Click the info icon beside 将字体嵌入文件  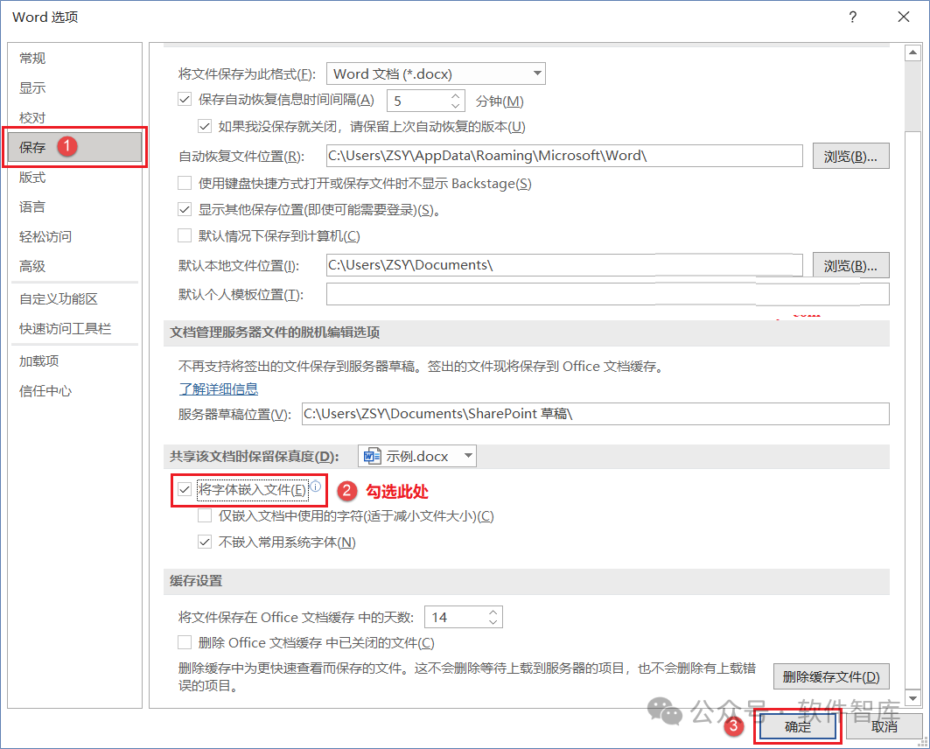315,485
